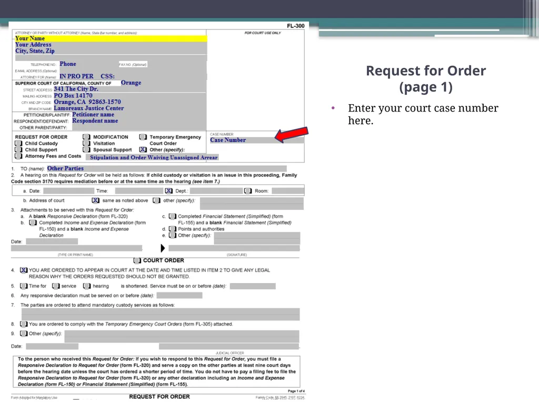
Task: Check the Attorney Fees and Costs checkbox
Action: click(18, 156)
